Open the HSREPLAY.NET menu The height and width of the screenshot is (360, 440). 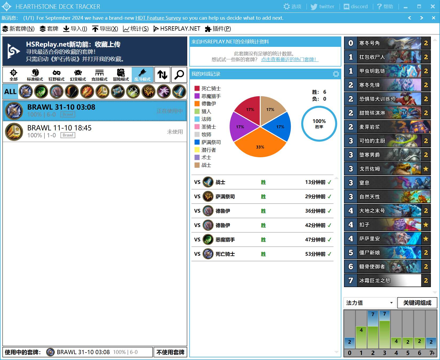pyautogui.click(x=177, y=28)
